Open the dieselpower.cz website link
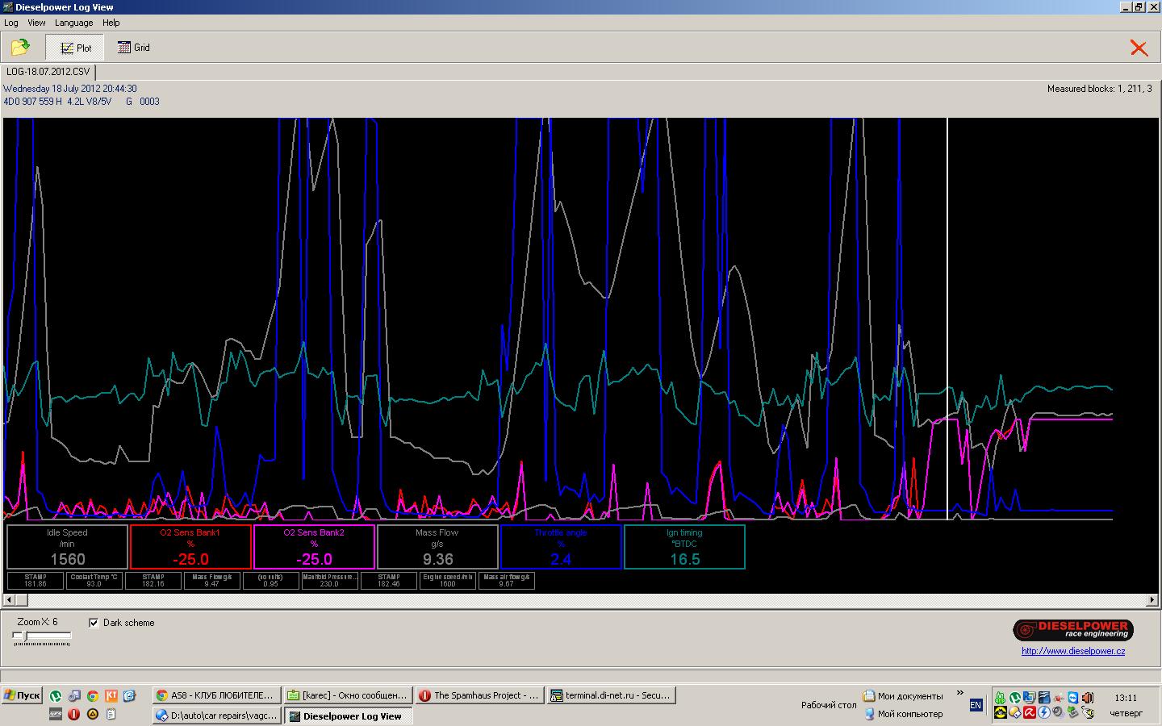The height and width of the screenshot is (726, 1162). click(1072, 651)
